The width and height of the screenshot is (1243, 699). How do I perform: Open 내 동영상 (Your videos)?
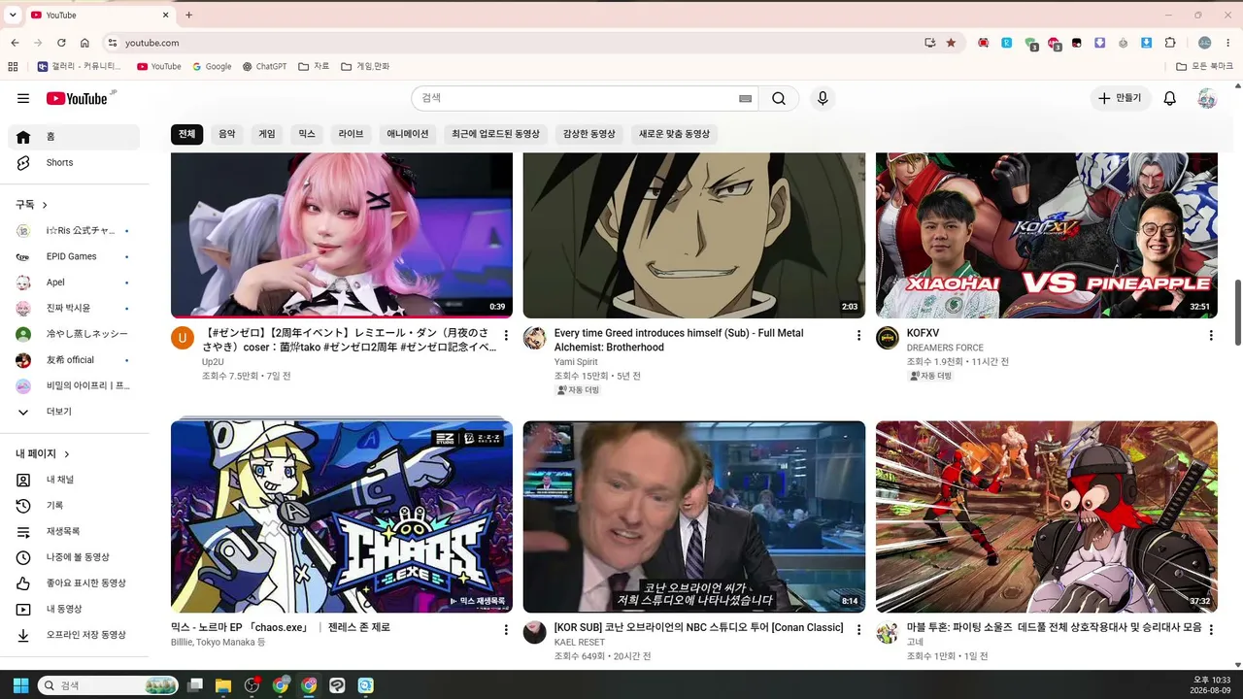click(74, 609)
